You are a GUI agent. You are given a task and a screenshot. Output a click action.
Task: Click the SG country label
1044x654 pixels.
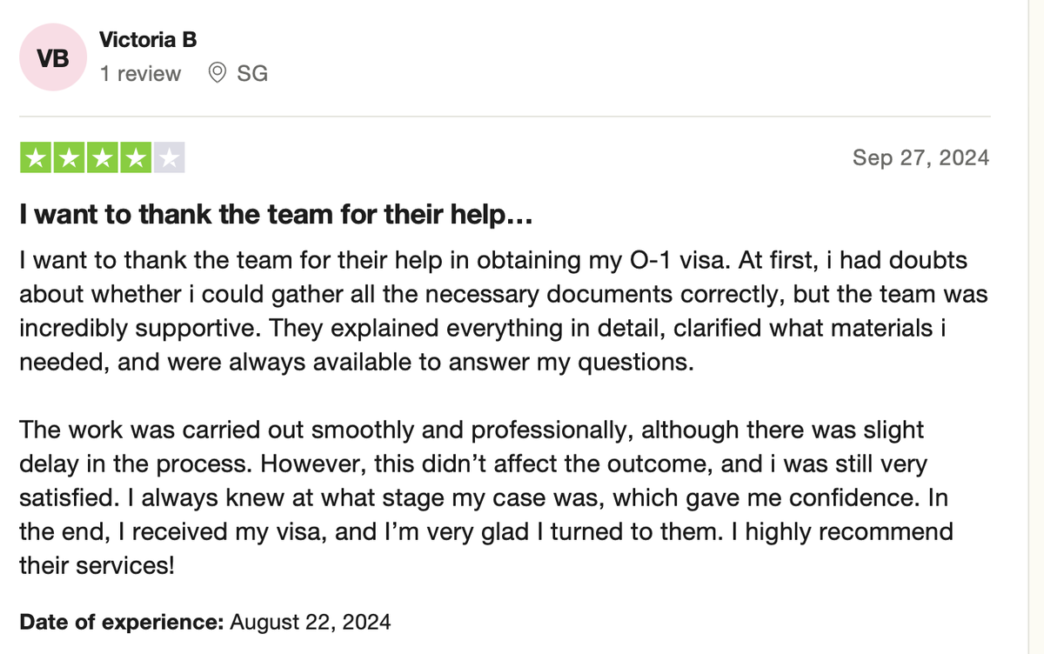click(x=252, y=74)
